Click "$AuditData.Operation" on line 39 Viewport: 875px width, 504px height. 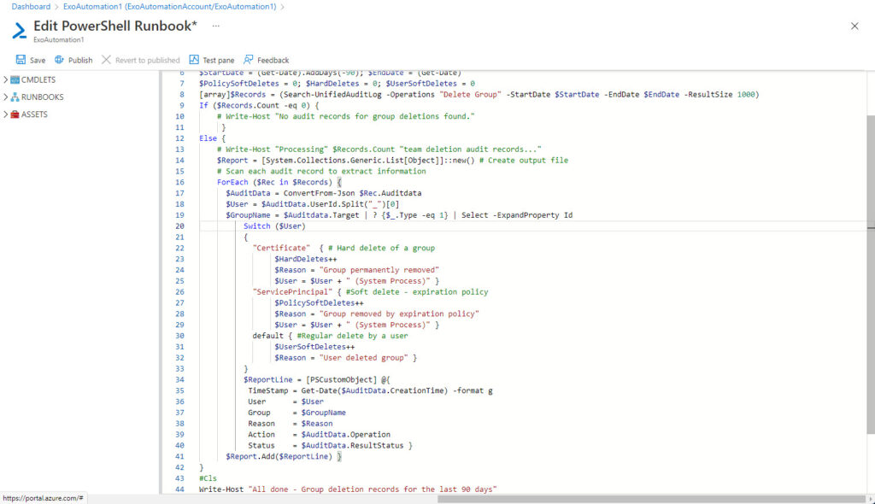[345, 434]
